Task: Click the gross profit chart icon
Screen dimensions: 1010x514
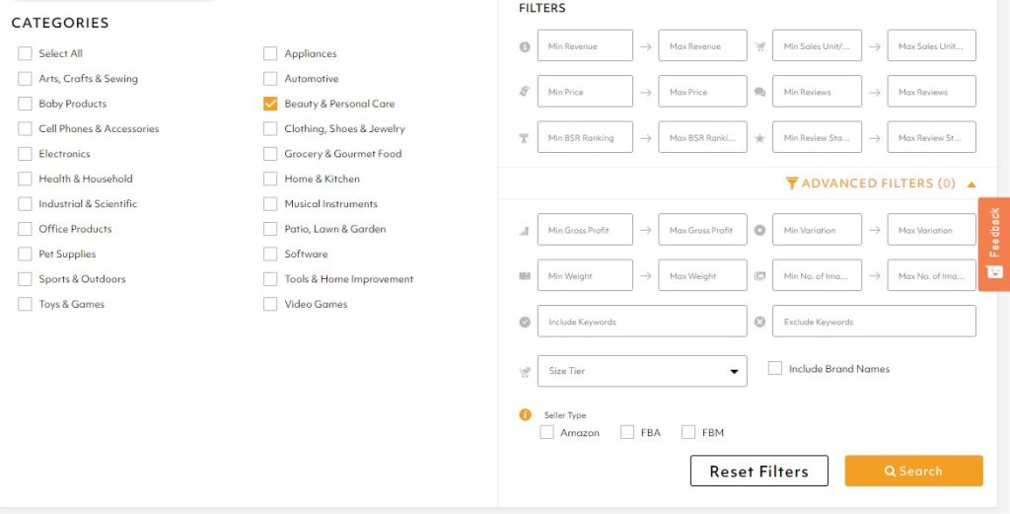Action: tap(525, 231)
